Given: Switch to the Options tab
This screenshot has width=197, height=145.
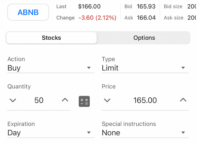Looking at the screenshot, I should point(144,38).
